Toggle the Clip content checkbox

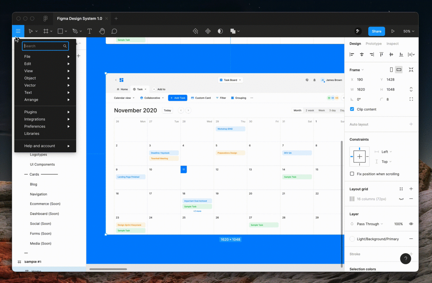click(x=352, y=109)
